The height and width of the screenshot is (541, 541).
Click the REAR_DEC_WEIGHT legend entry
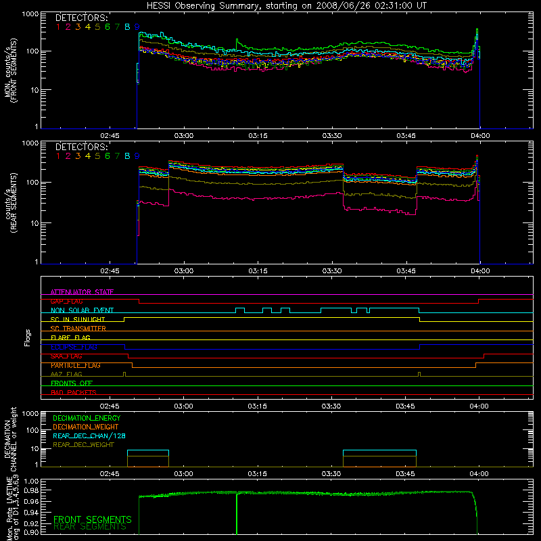(83, 445)
